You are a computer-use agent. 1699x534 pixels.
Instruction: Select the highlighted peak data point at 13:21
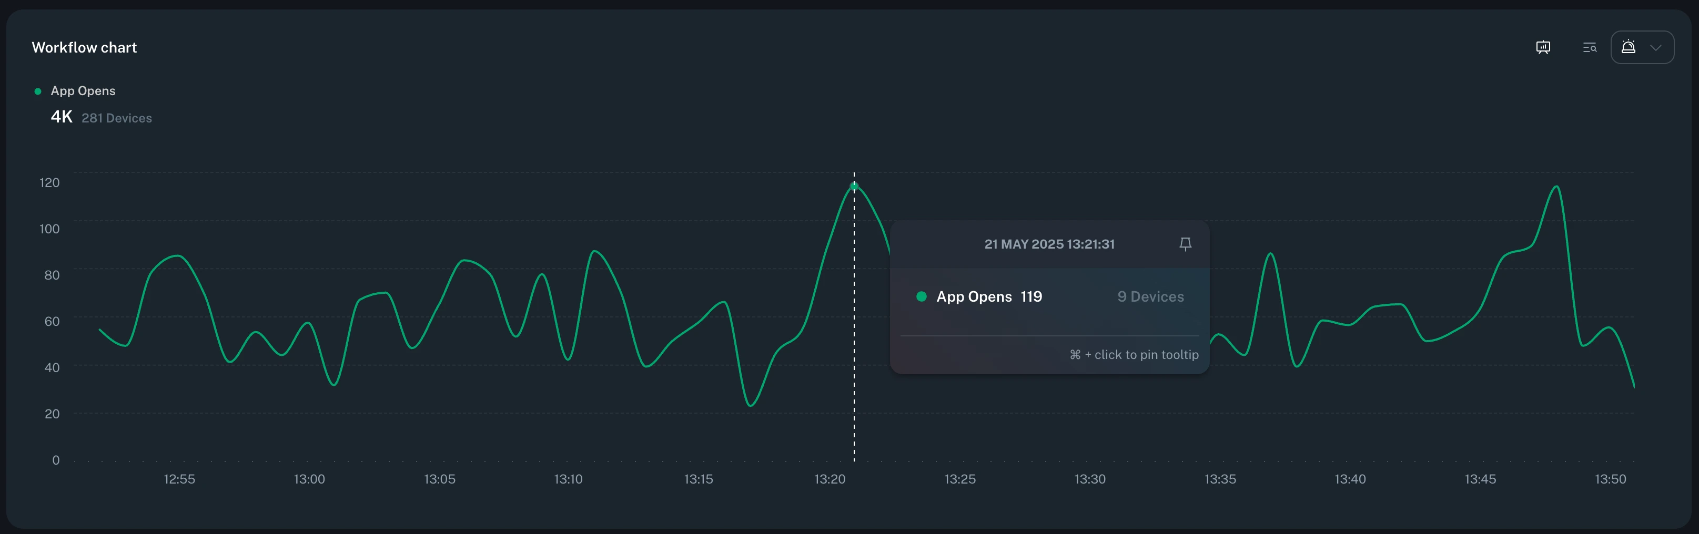pos(854,187)
